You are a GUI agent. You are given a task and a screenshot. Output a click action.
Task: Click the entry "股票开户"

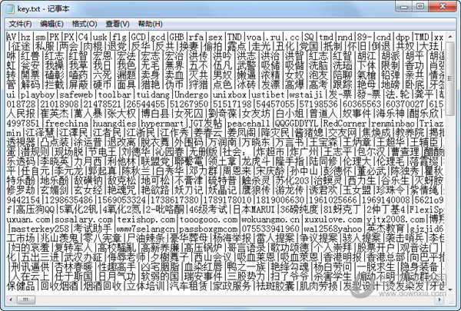point(376,248)
